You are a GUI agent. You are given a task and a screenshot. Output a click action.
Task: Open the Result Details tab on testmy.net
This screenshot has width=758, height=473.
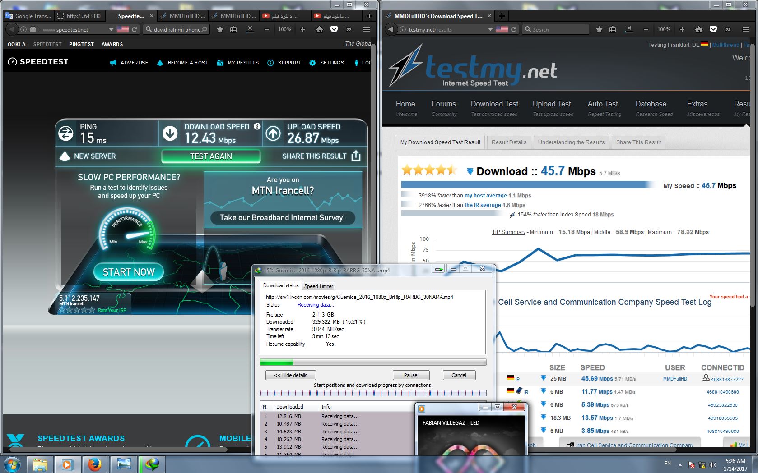[x=509, y=142]
